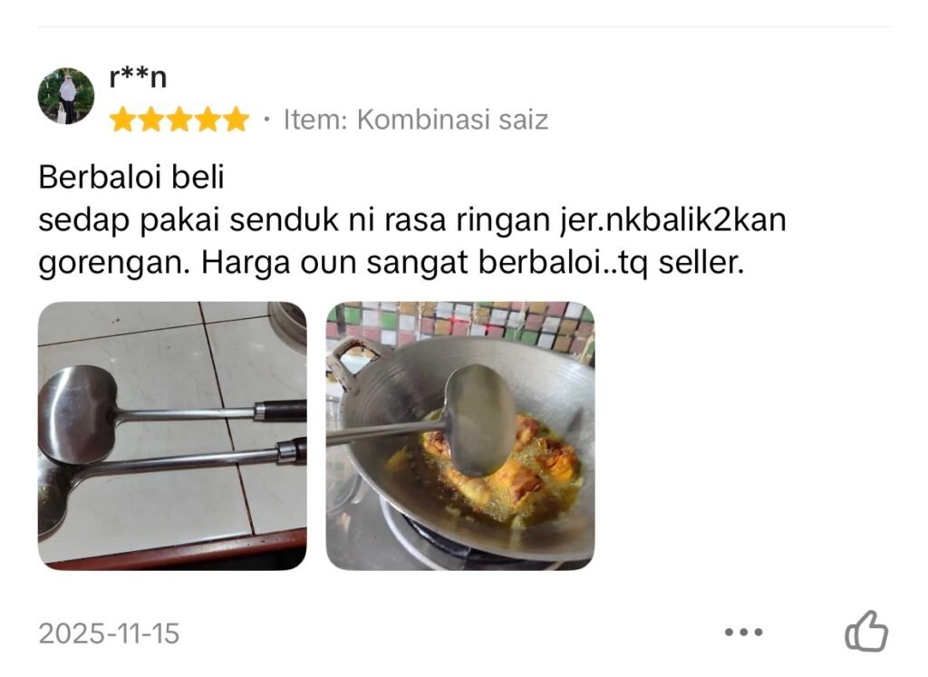Image resolution: width=928 pixels, height=677 pixels.
Task: Click the review date 2025-11-15
Action: click(109, 633)
